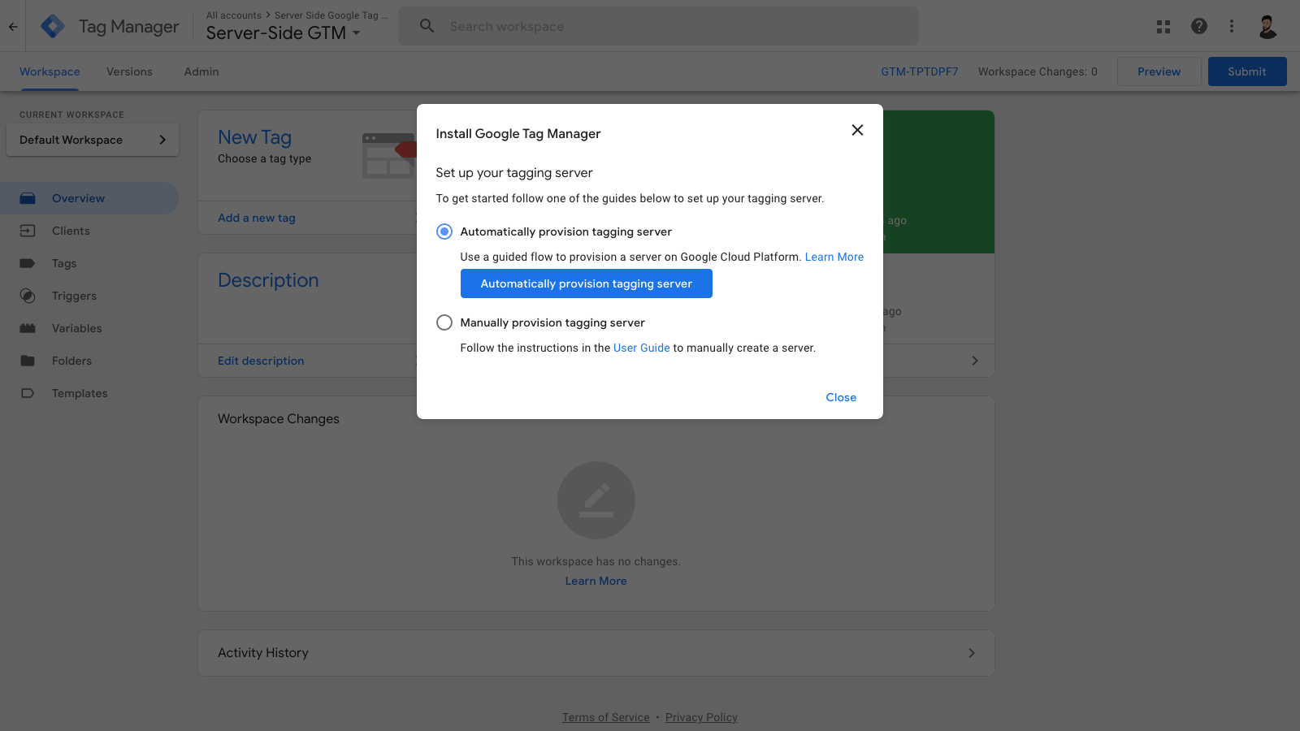Click the pencil edit icon in Workspace Changes
1300x731 pixels.
click(x=596, y=500)
